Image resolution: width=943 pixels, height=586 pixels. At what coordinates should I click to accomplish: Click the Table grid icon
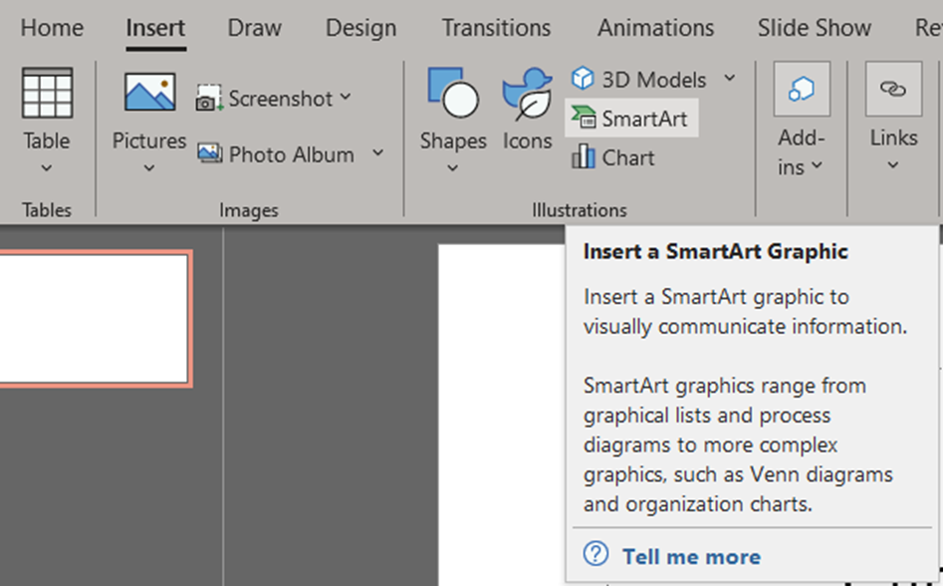[x=47, y=93]
